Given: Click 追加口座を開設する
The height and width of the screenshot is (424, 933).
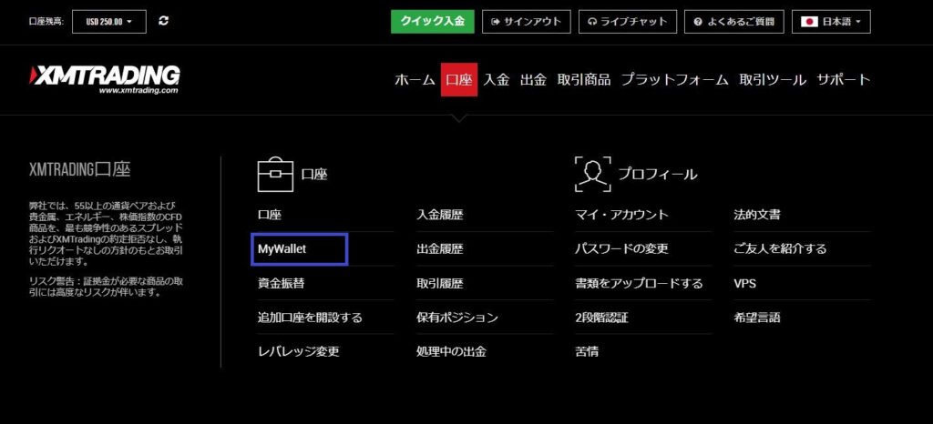Looking at the screenshot, I should (310, 318).
